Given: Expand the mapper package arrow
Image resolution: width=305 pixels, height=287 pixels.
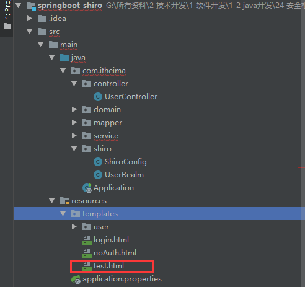Looking at the screenshot, I should click(x=74, y=123).
